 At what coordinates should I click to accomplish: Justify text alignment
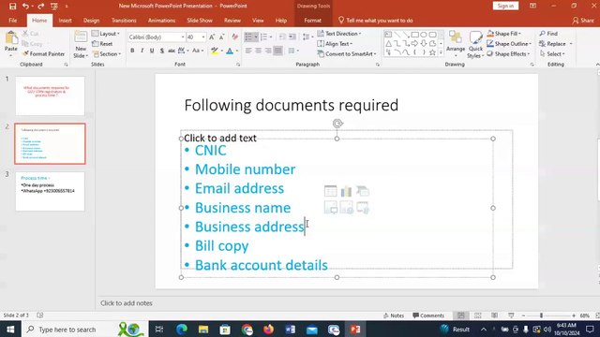[x=277, y=51]
